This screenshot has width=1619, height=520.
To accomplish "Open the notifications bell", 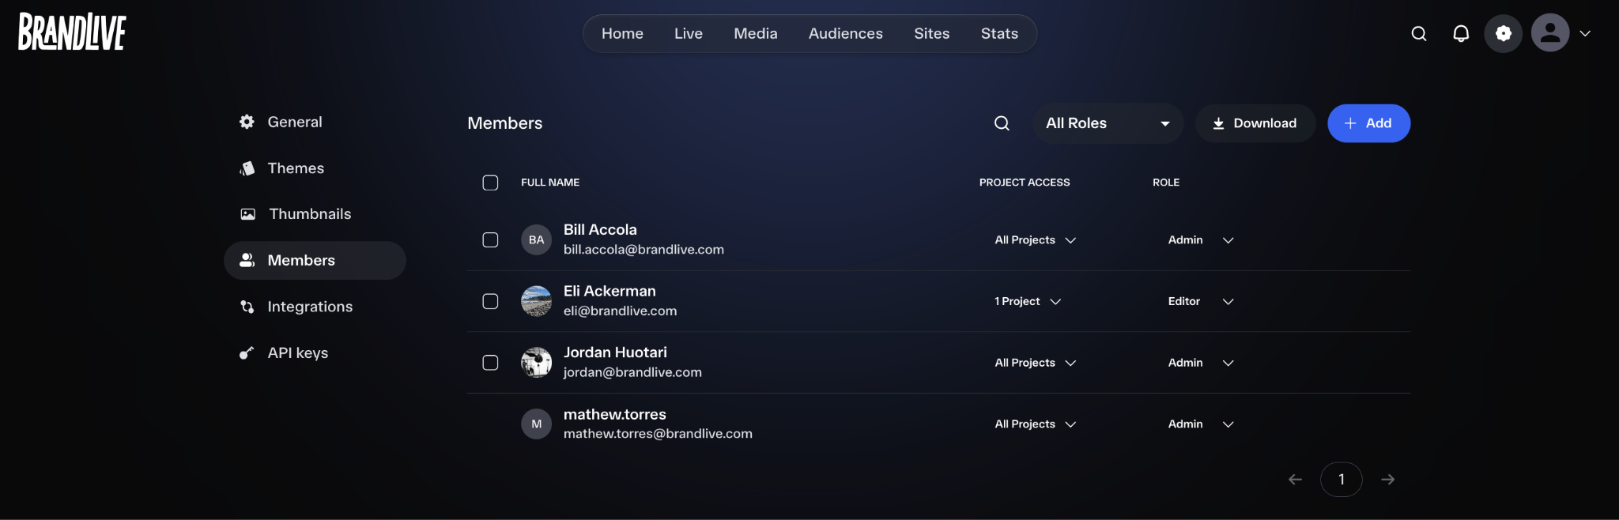I will point(1461,33).
